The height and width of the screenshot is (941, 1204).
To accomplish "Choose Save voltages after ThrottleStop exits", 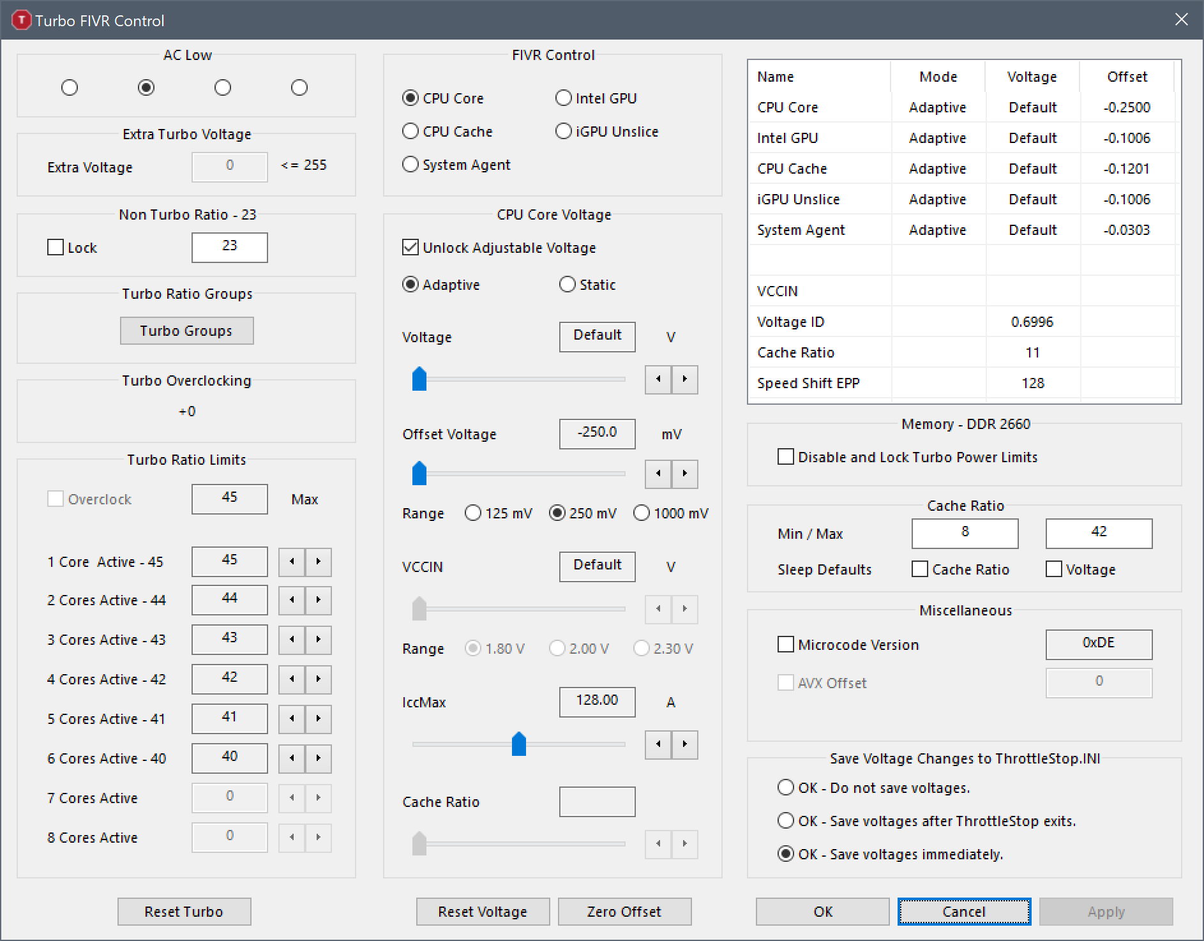I will (x=926, y=821).
